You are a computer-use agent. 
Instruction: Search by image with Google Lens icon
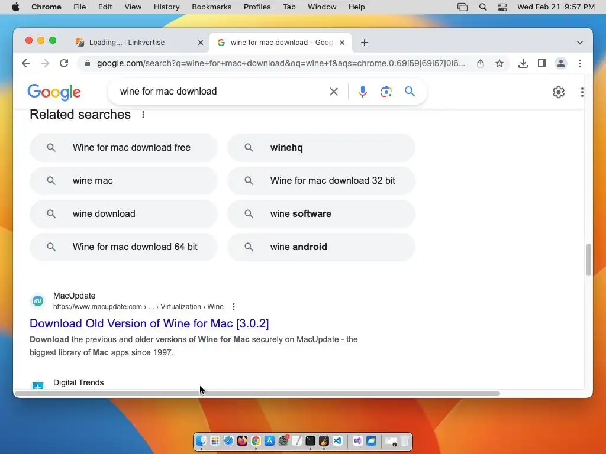(386, 92)
